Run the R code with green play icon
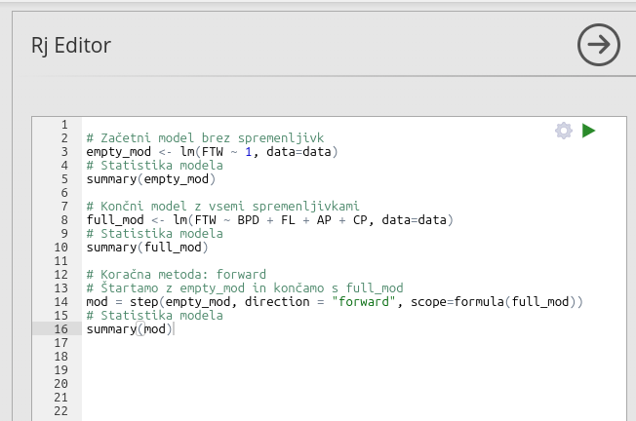Screen dimensions: 636x421 coord(588,131)
